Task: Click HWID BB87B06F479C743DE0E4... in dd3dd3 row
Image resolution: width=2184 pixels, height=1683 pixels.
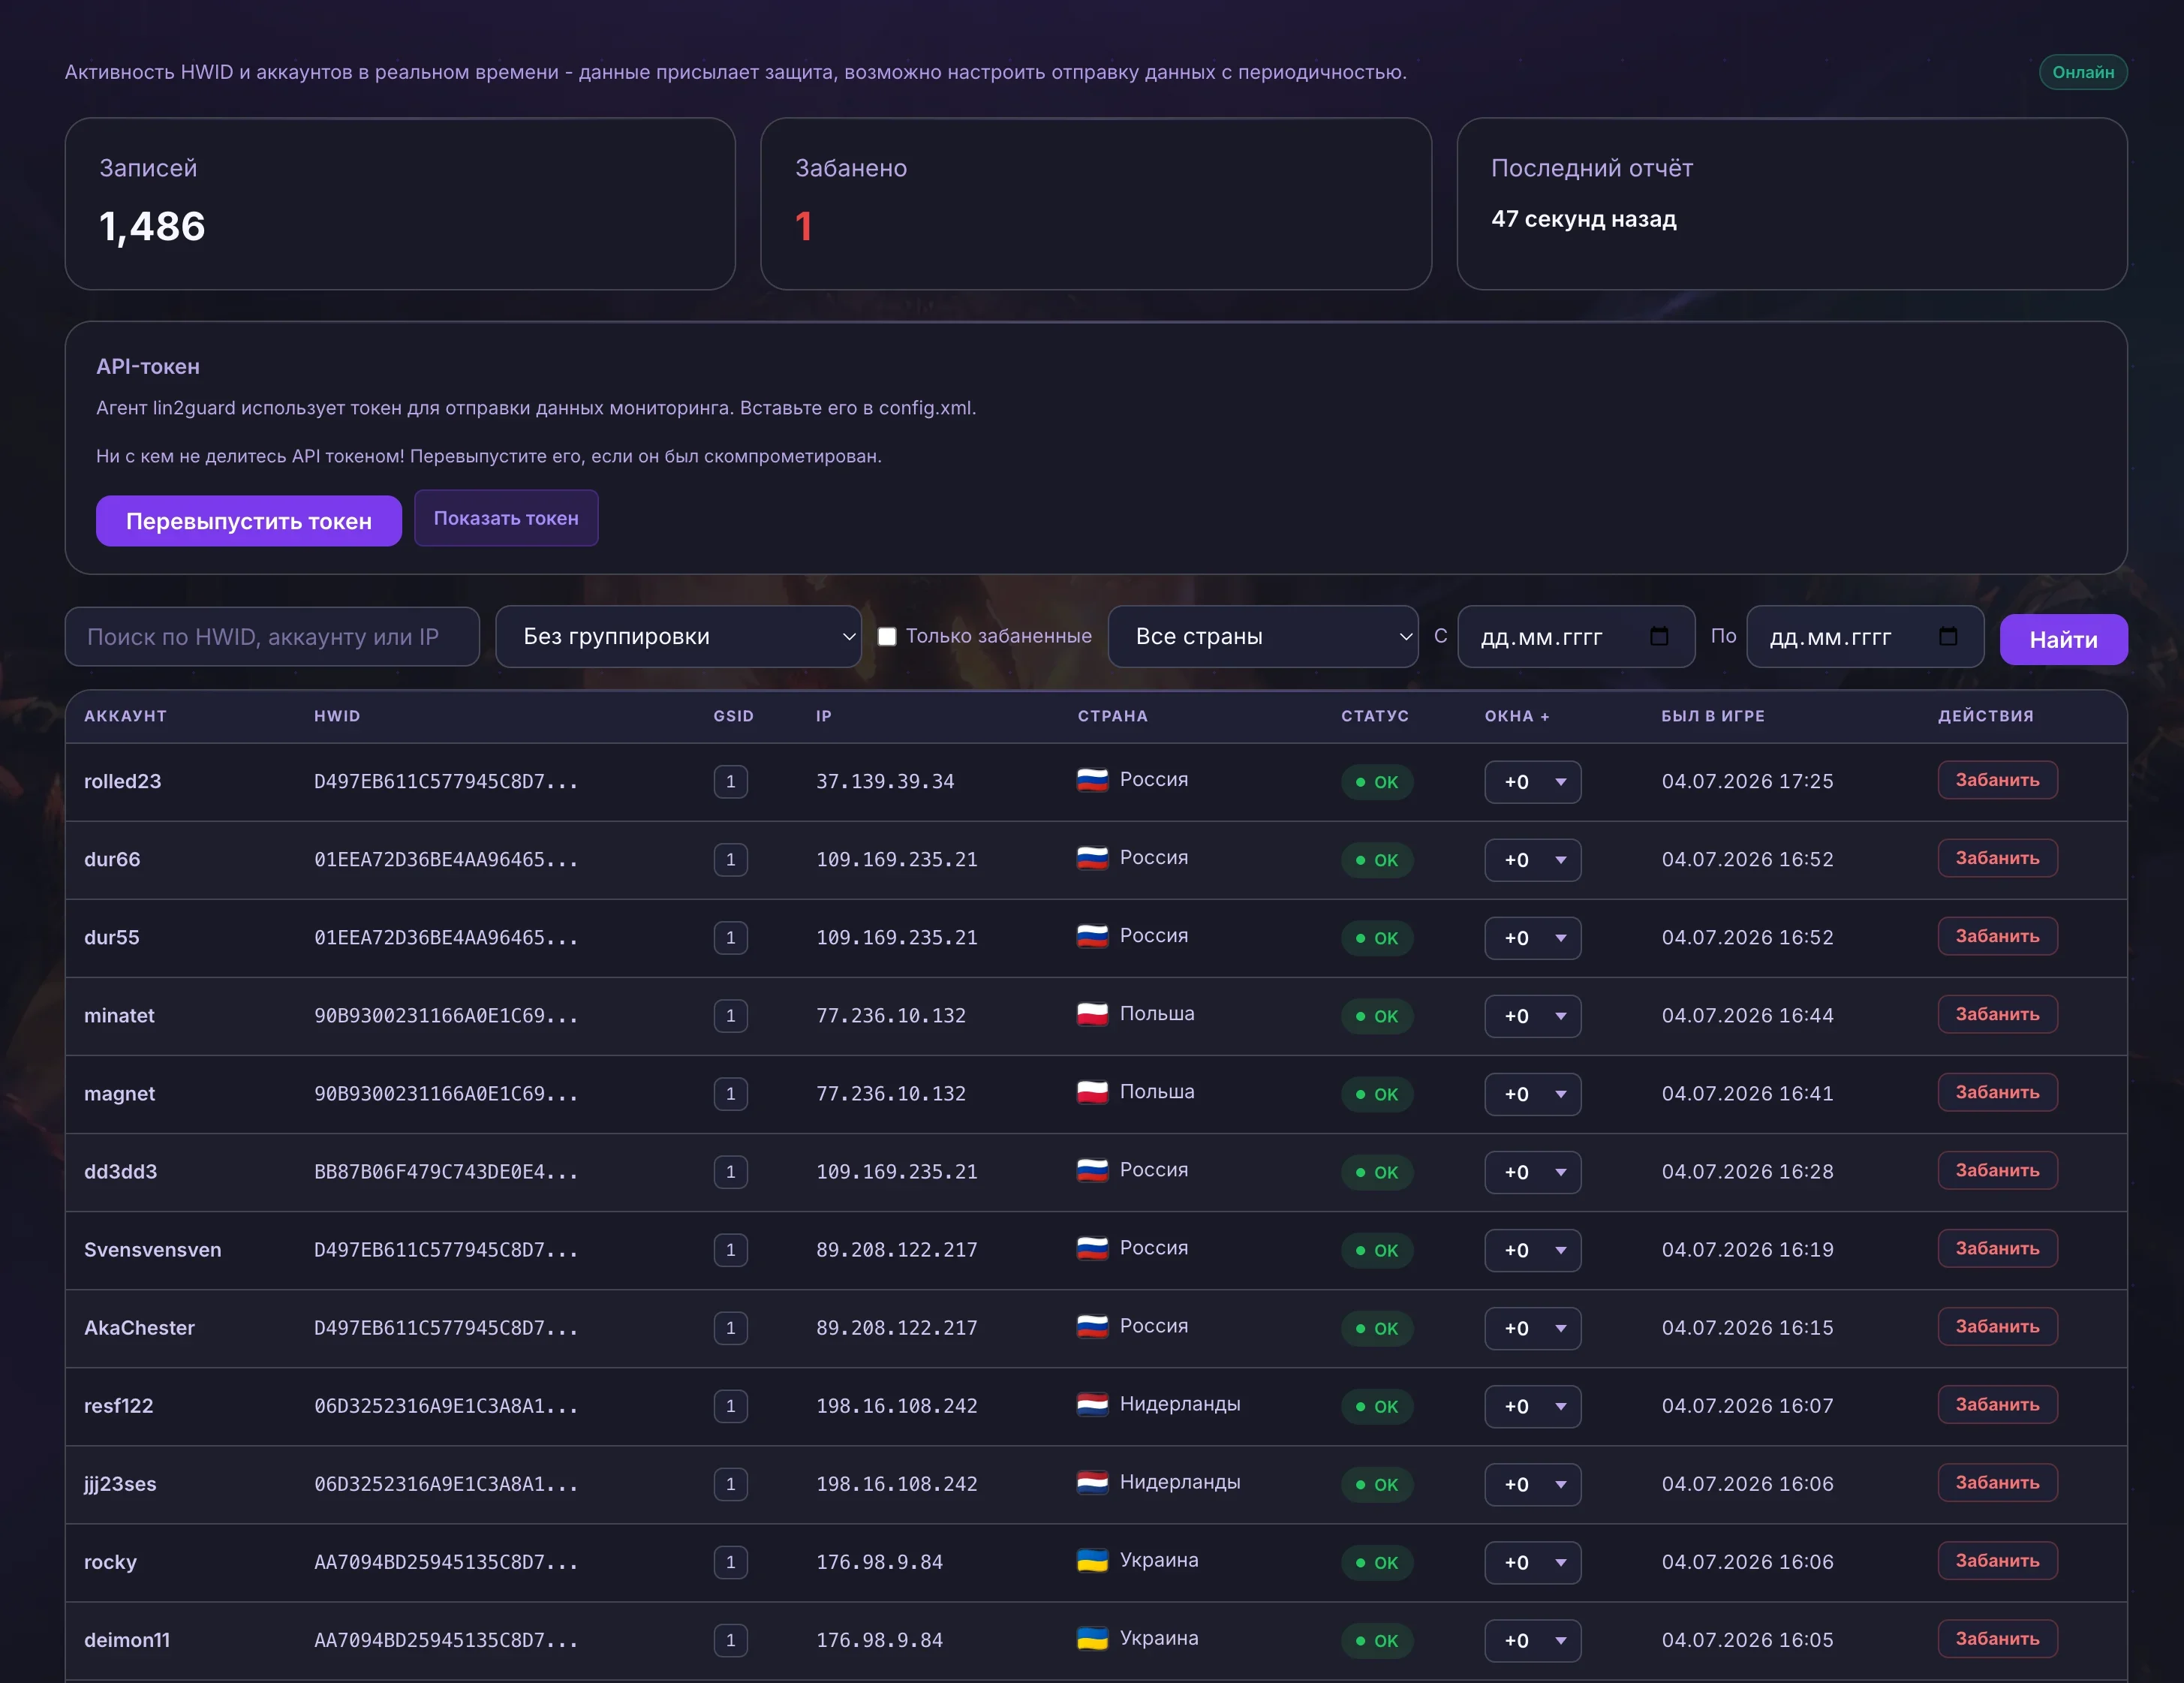Action: pos(446,1172)
